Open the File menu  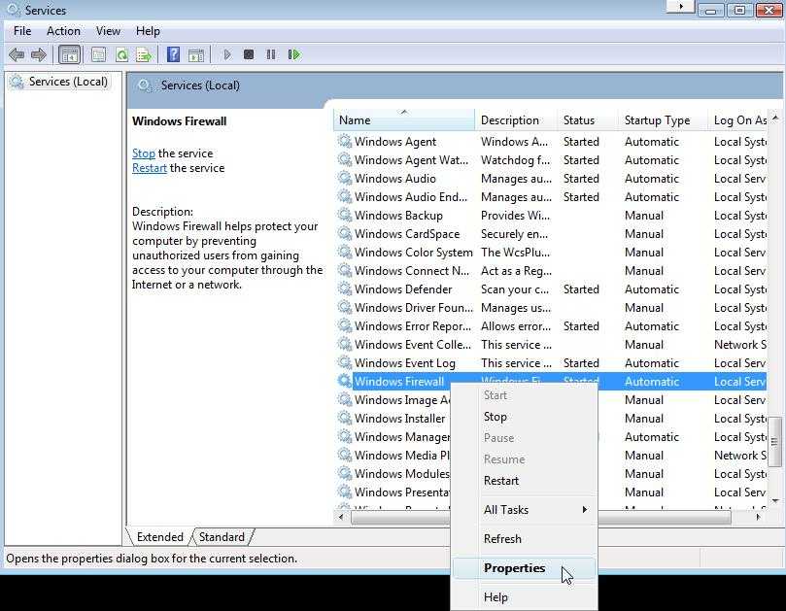click(22, 31)
